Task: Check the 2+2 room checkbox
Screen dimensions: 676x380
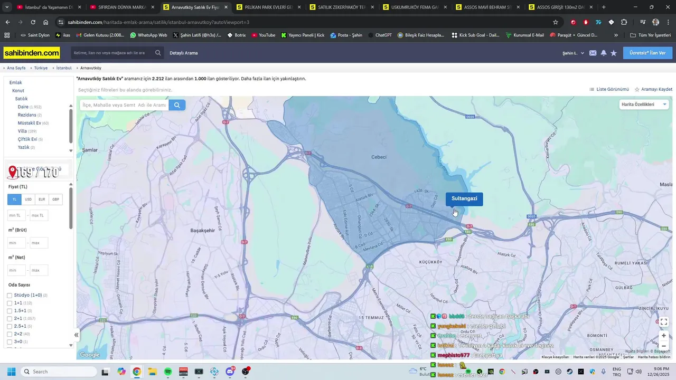Action: (x=10, y=334)
